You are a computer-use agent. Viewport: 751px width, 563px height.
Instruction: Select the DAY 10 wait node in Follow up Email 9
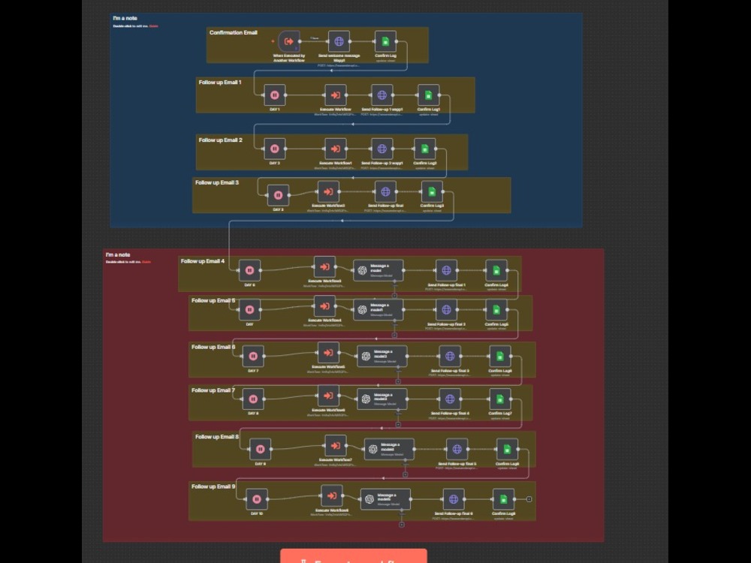257,499
